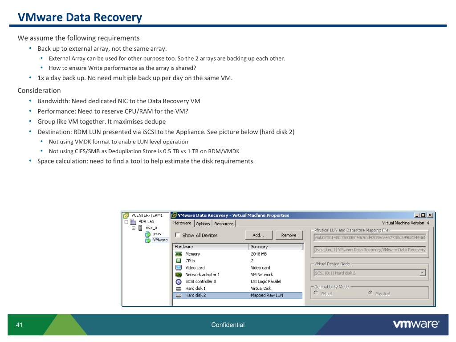
Task: Select the VMware VM label in tree
Action: point(160,240)
